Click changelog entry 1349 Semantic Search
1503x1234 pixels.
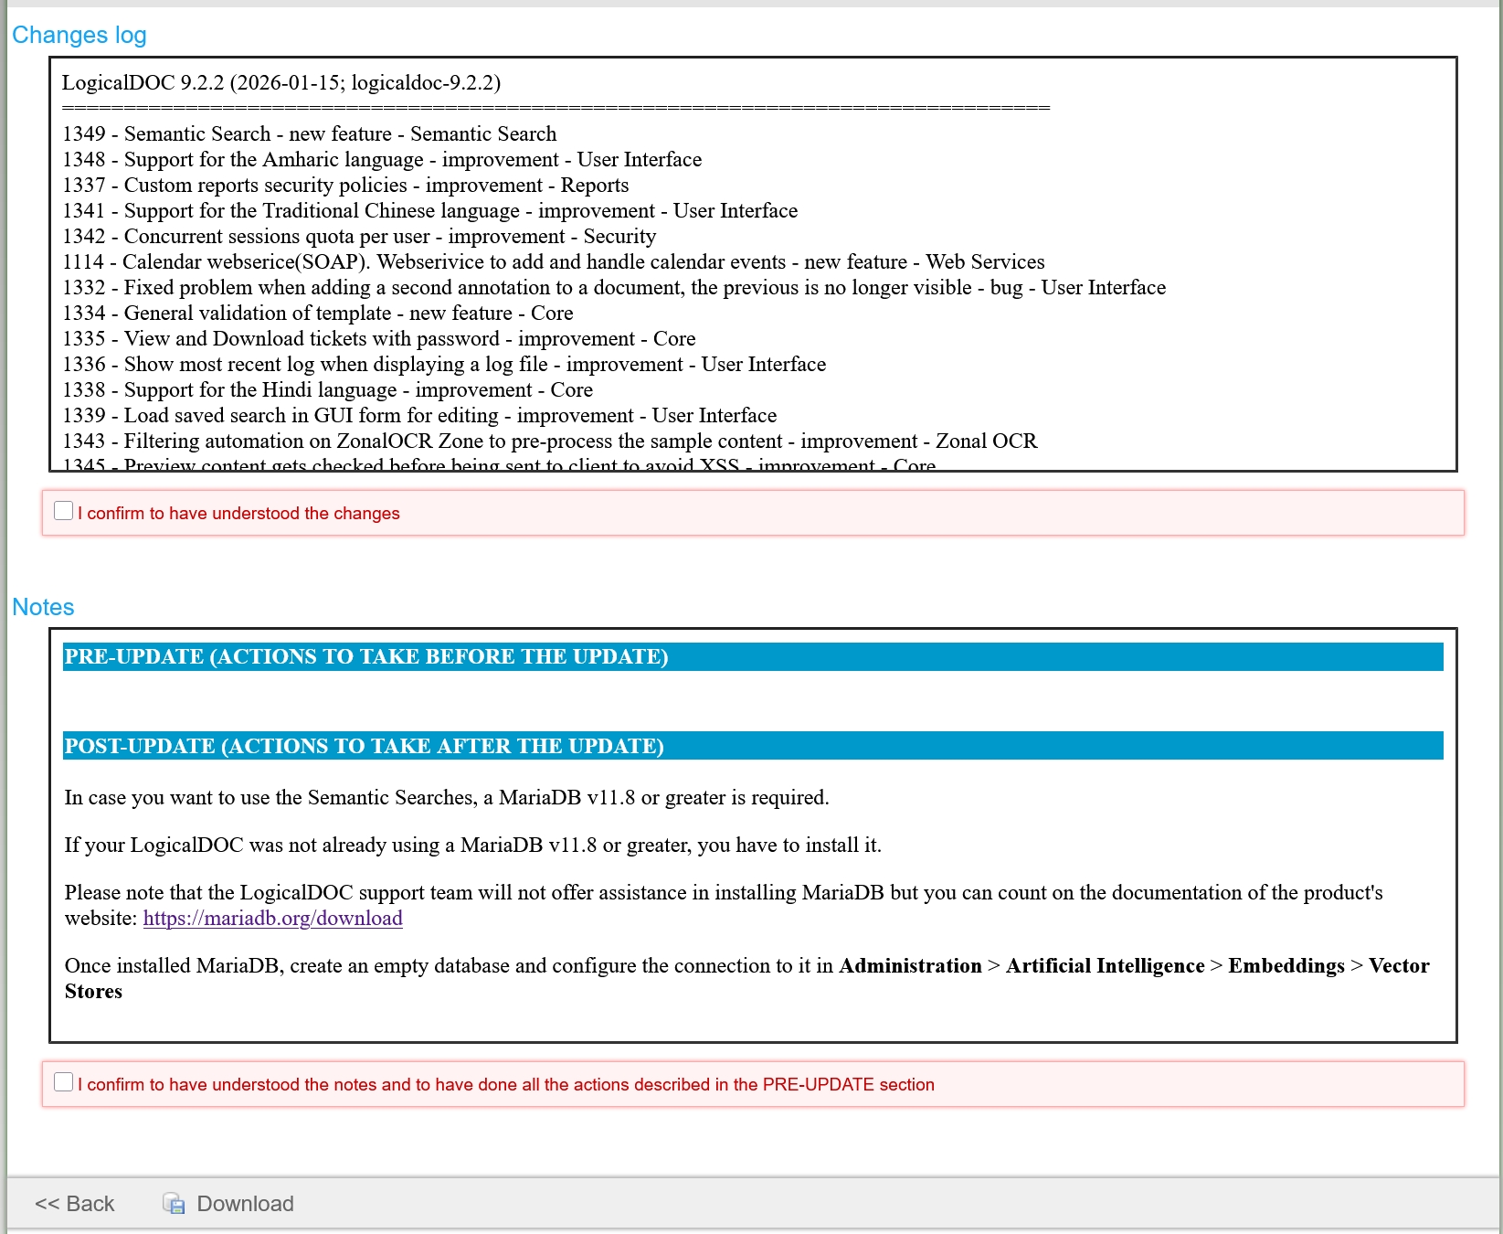pyautogui.click(x=309, y=134)
